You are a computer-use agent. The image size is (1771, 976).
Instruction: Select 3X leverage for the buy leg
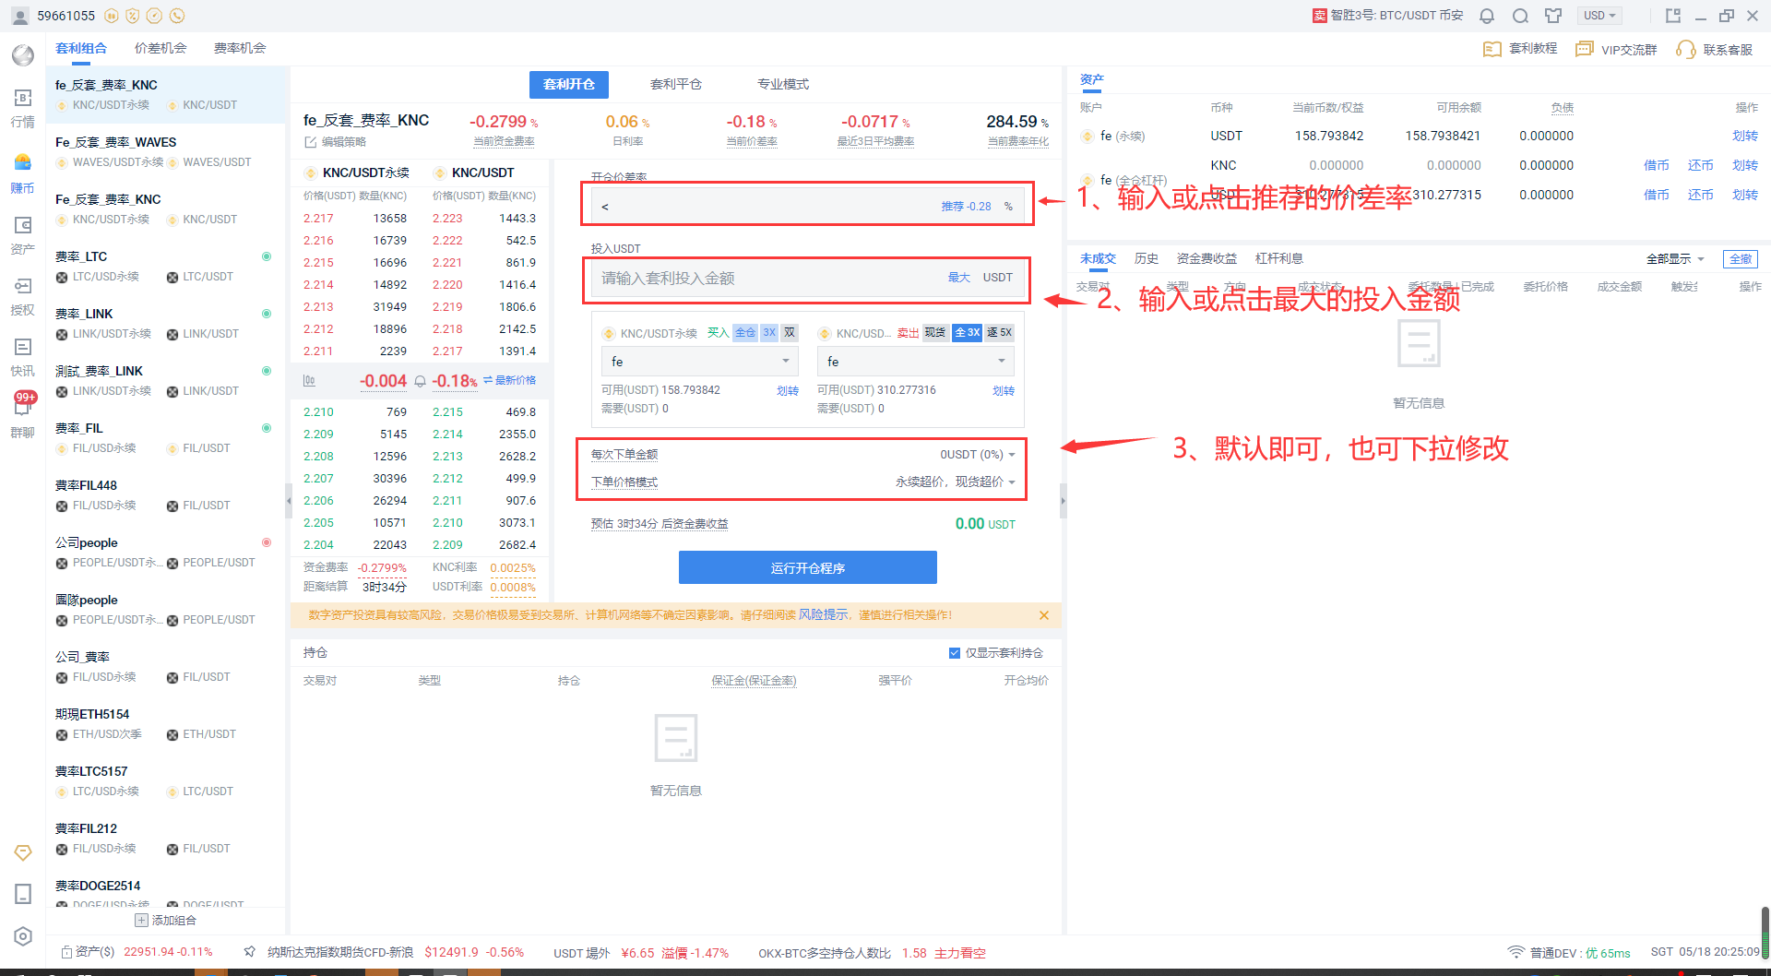tap(769, 333)
